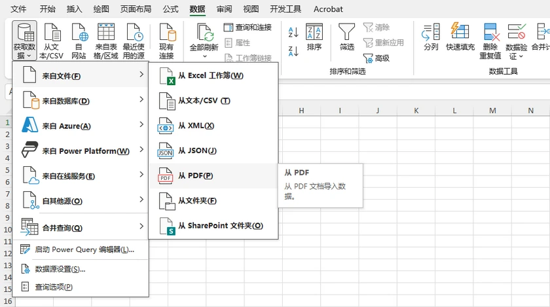Expand the 来自 Azure(A) submenu

pyautogui.click(x=81, y=126)
